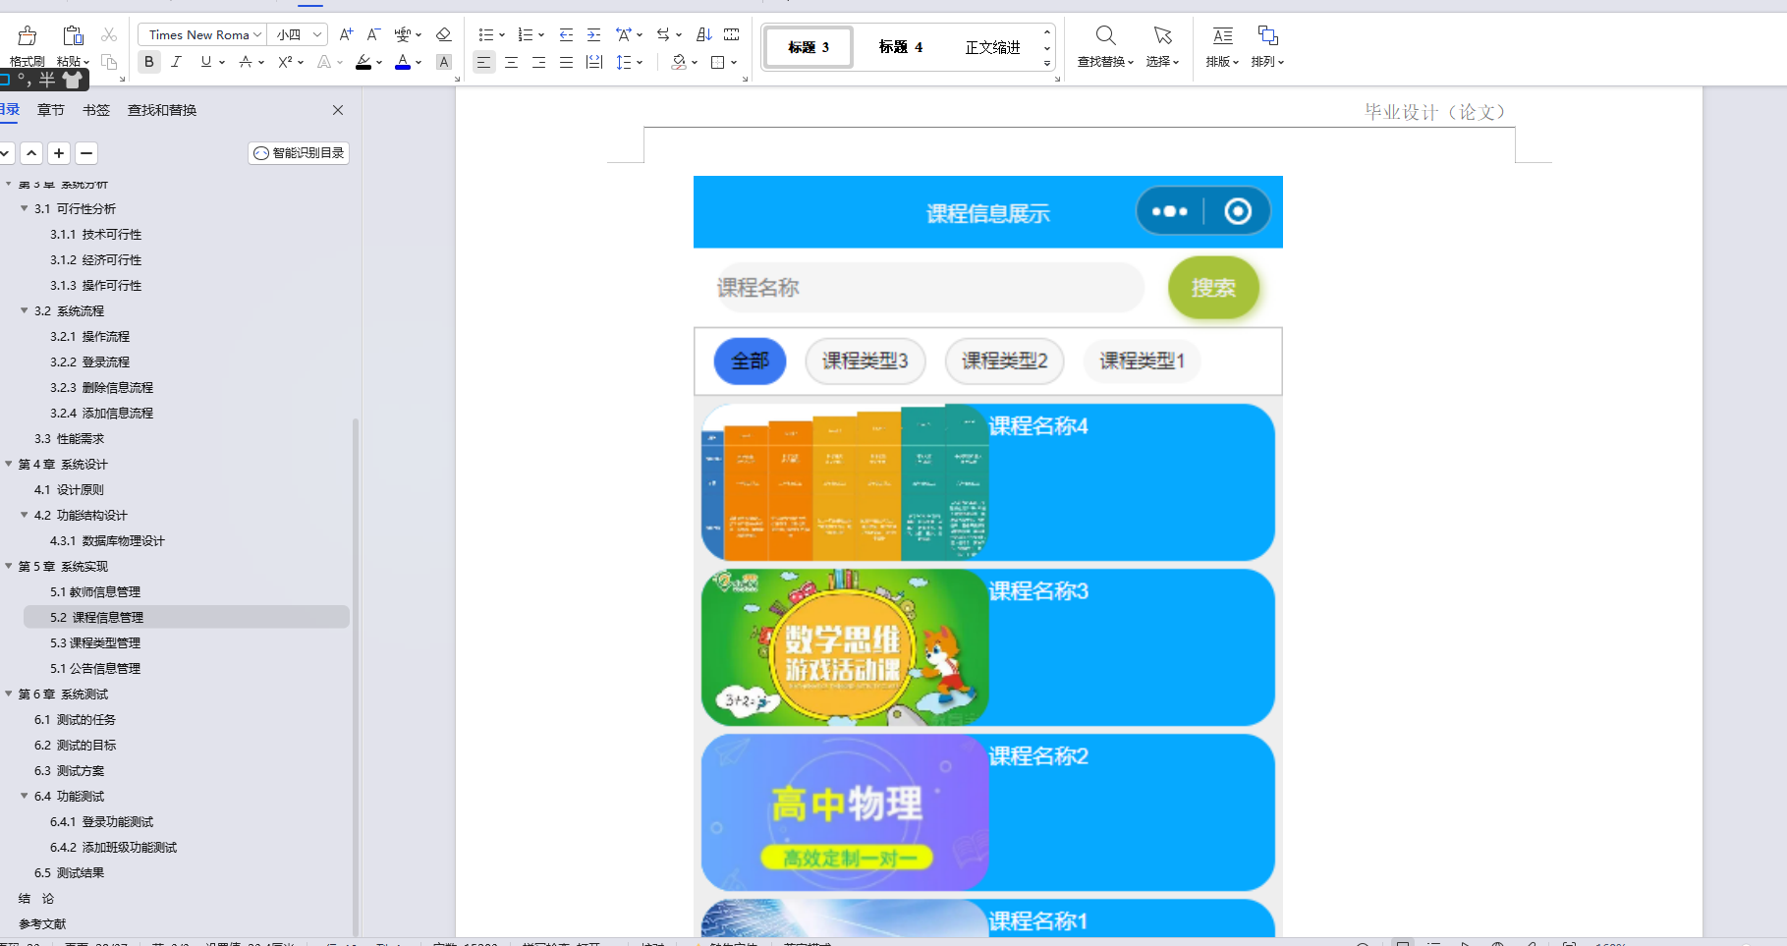Apply the 标题 3 style
Image resolution: width=1787 pixels, height=946 pixels.
pyautogui.click(x=807, y=46)
